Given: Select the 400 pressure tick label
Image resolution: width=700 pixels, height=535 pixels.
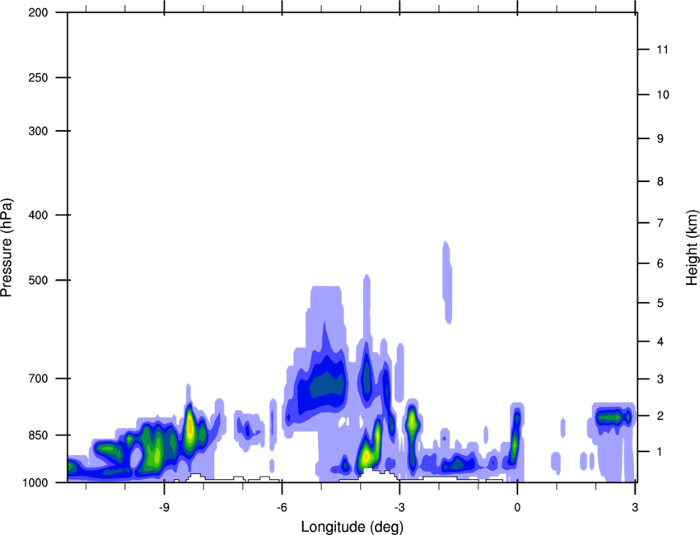Looking at the screenshot, I should [x=38, y=215].
